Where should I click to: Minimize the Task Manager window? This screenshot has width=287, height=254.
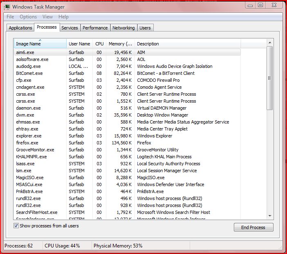pyautogui.click(x=250, y=5)
